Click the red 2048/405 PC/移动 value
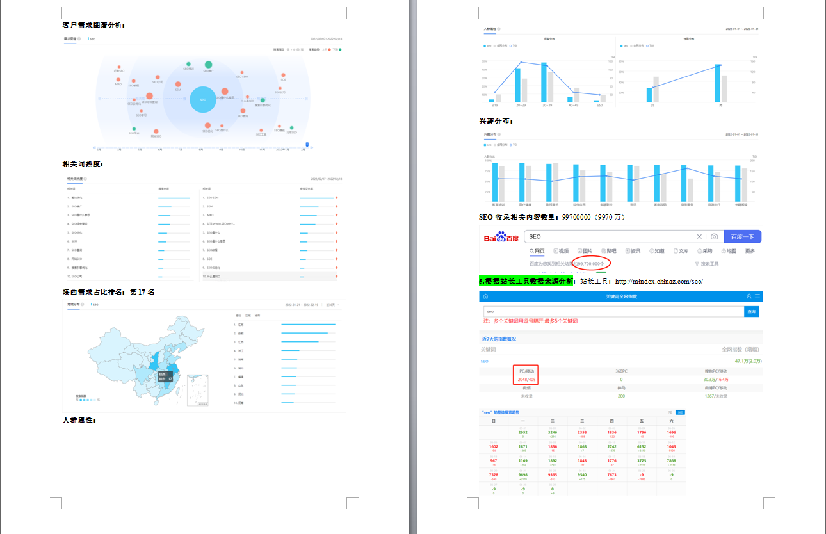The height and width of the screenshot is (534, 826). click(x=526, y=380)
